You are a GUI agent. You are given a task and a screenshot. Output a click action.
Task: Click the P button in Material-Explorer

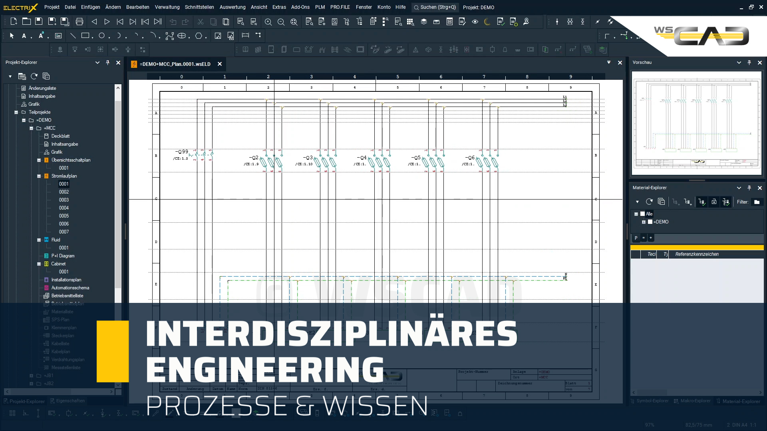click(x=636, y=238)
